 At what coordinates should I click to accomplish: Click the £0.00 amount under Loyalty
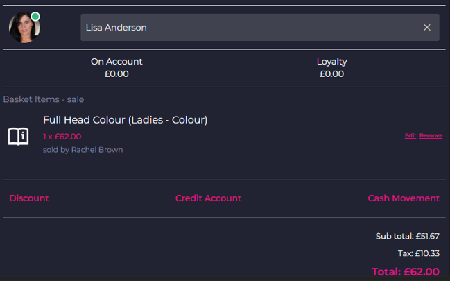click(331, 74)
